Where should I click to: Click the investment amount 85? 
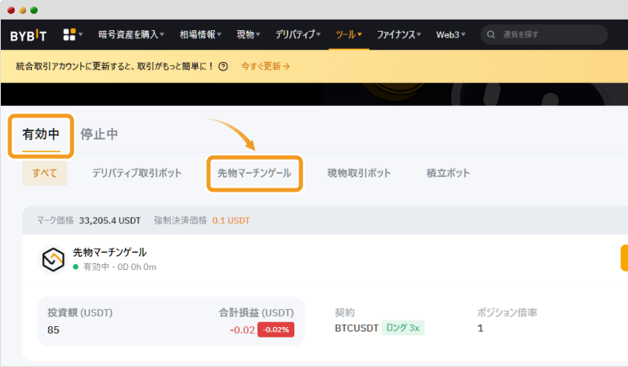[x=53, y=329]
